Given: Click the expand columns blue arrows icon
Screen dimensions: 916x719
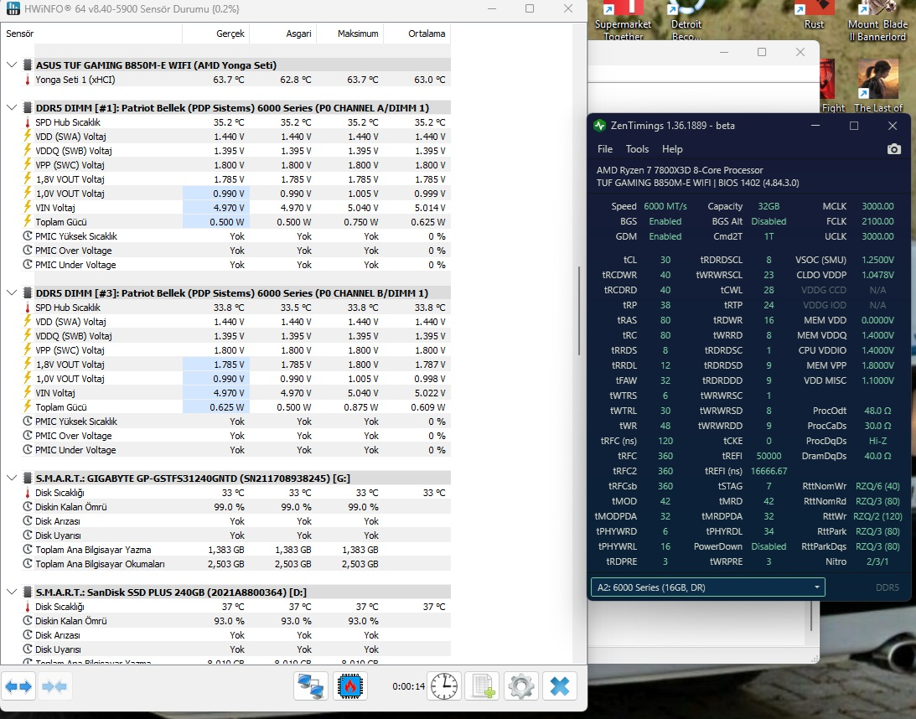Looking at the screenshot, I should pos(18,686).
